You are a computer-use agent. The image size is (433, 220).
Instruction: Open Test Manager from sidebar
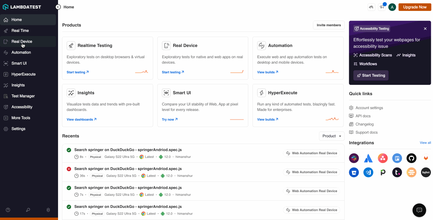pyautogui.click(x=23, y=96)
